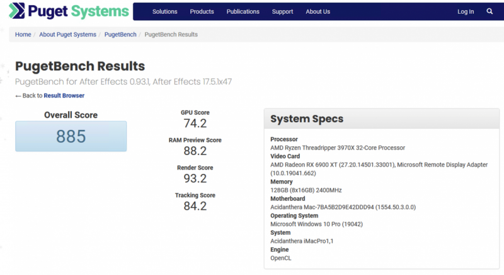The width and height of the screenshot is (504, 275).
Task: Open the Products menu
Action: pyautogui.click(x=202, y=11)
